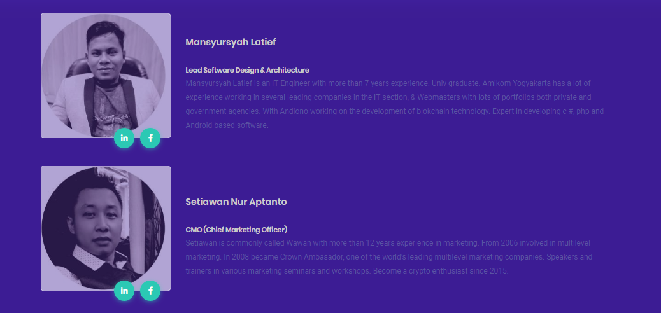
Task: Select the Mansyursyah Latief name heading
Action: (x=231, y=42)
